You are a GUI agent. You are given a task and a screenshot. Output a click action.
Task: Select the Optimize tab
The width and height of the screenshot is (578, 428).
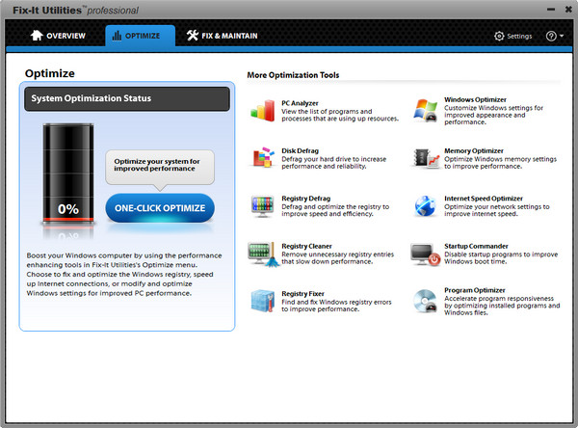tap(140, 36)
